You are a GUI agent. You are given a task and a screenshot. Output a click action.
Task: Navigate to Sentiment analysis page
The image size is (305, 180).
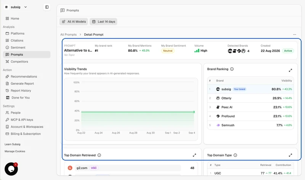[18, 48]
